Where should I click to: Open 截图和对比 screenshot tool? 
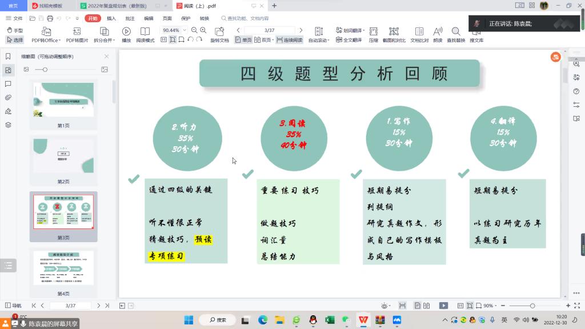pyautogui.click(x=394, y=33)
